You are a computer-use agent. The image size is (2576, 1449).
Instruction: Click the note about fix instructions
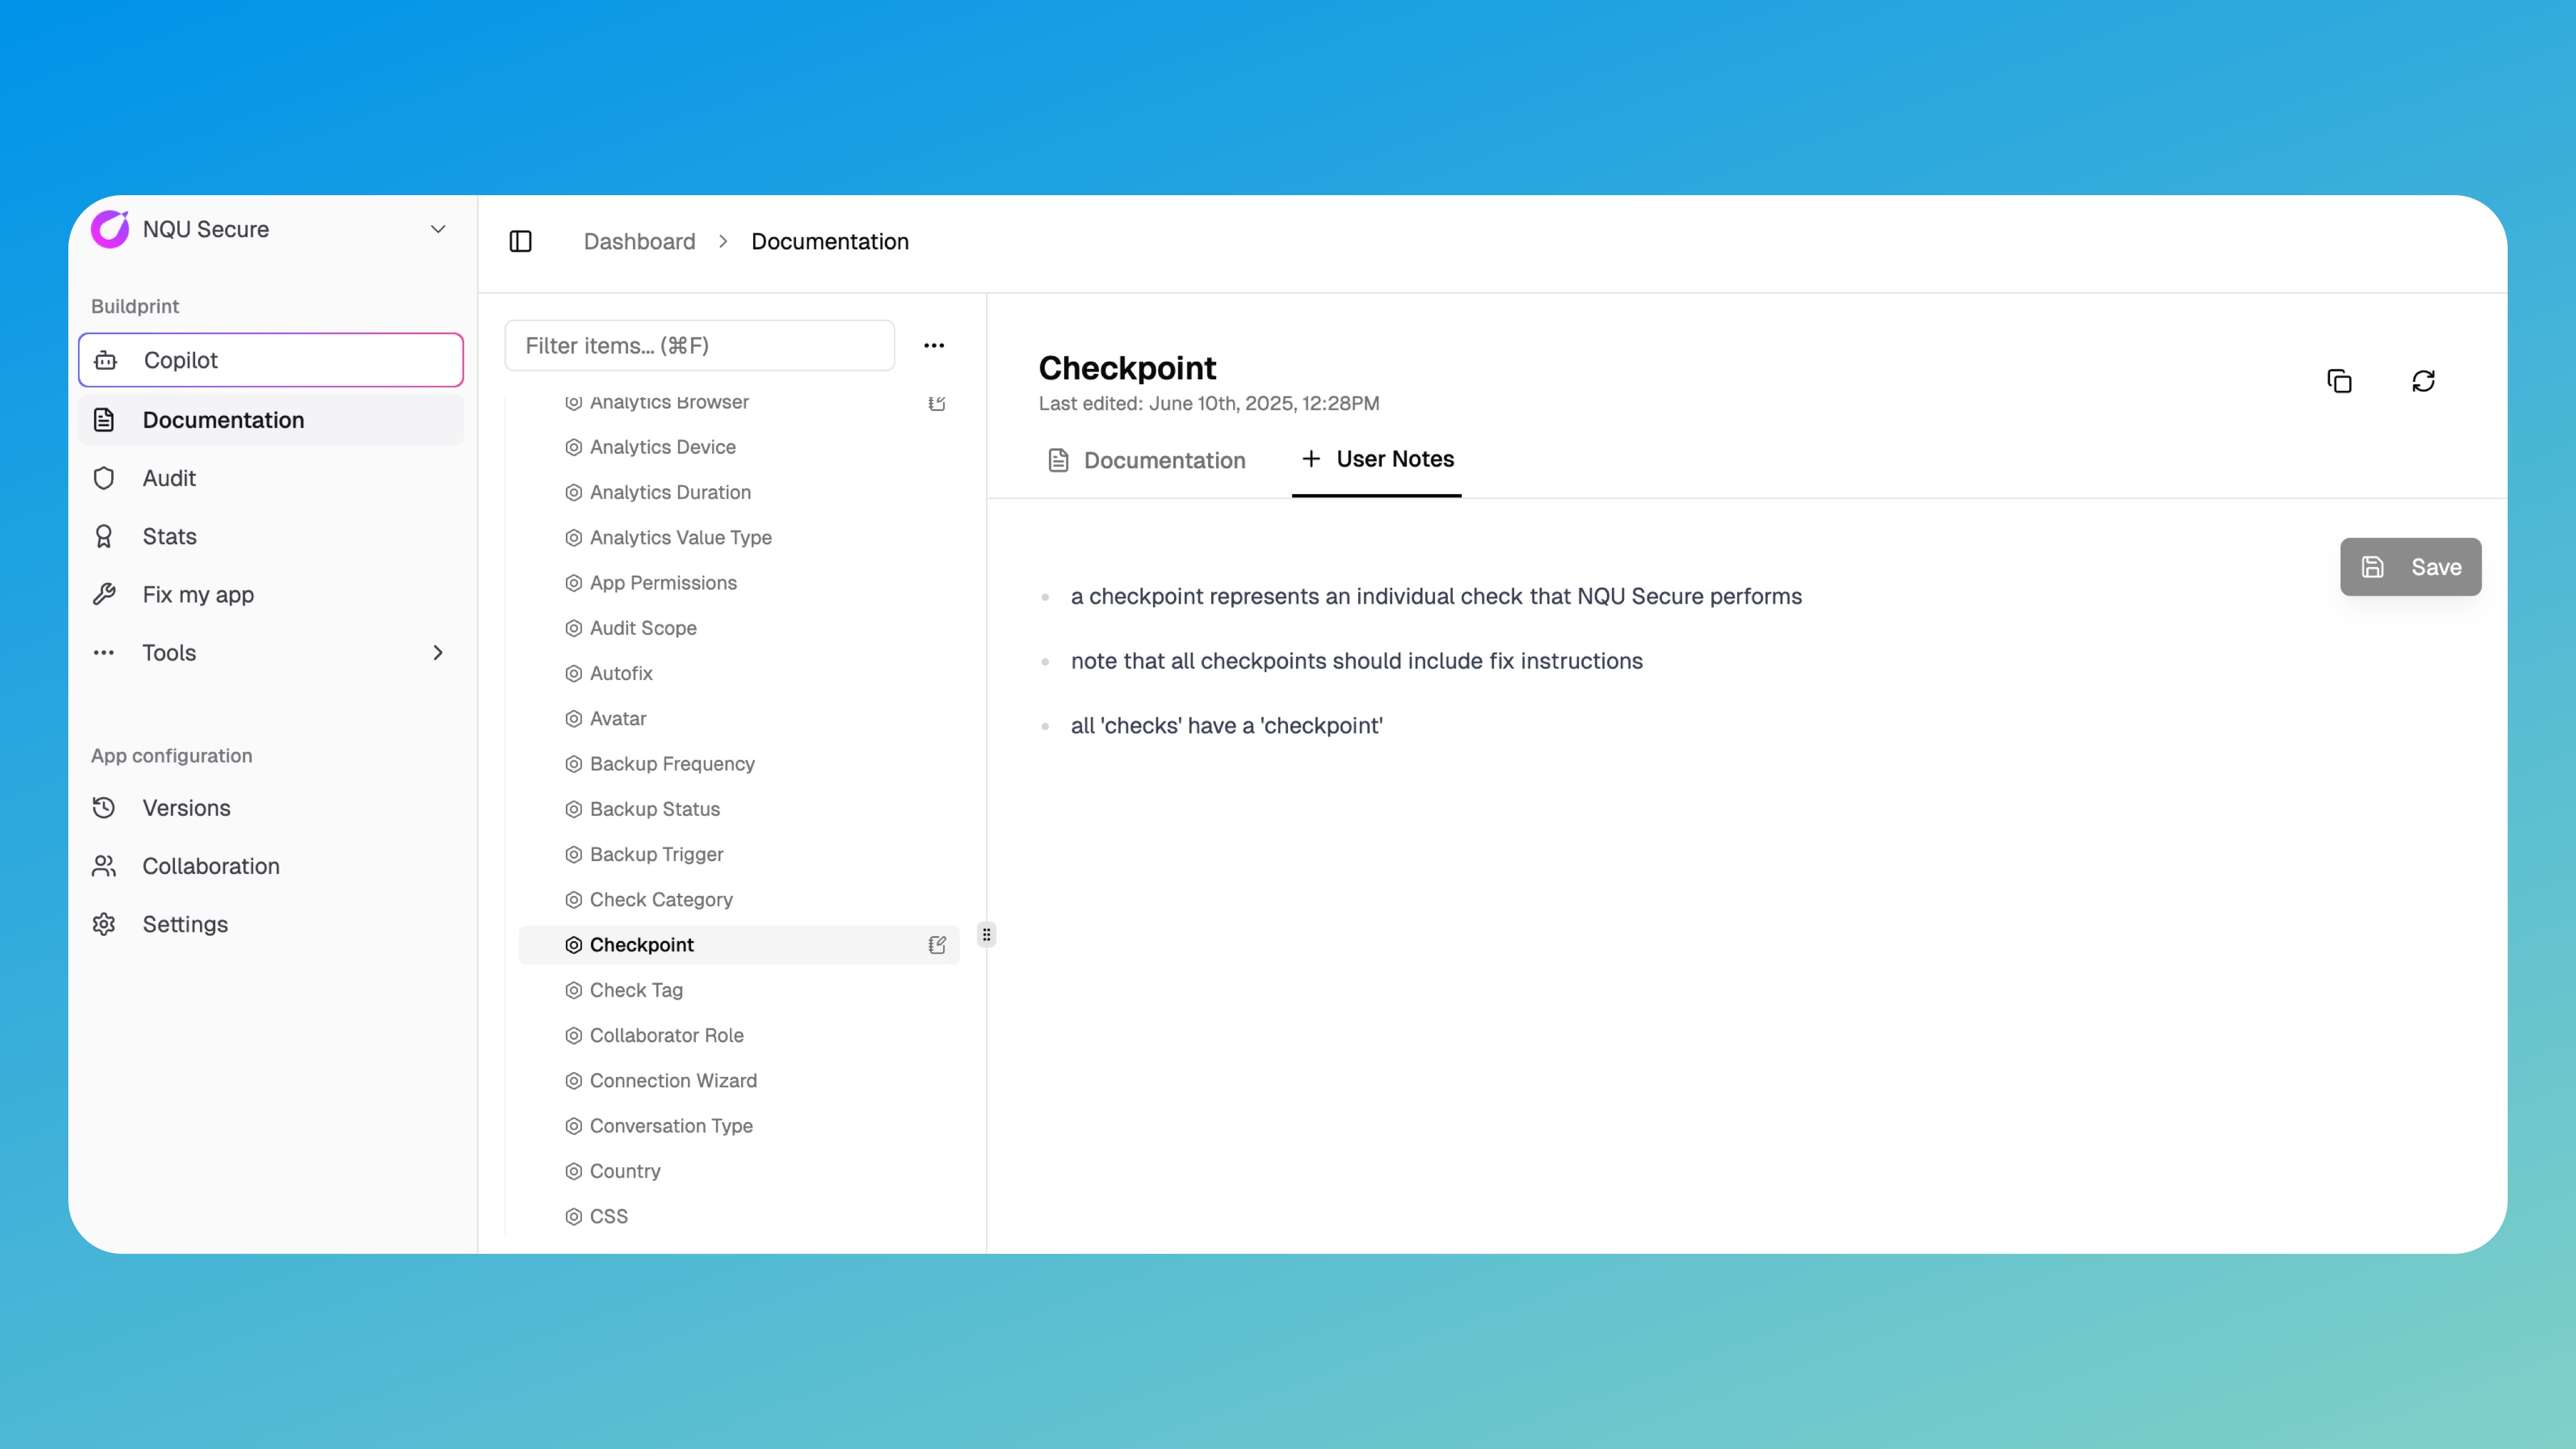[x=1356, y=661]
